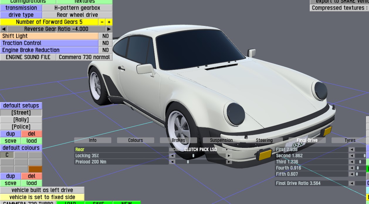Open the Suspension tab
The height and width of the screenshot is (204, 369).
click(x=221, y=140)
